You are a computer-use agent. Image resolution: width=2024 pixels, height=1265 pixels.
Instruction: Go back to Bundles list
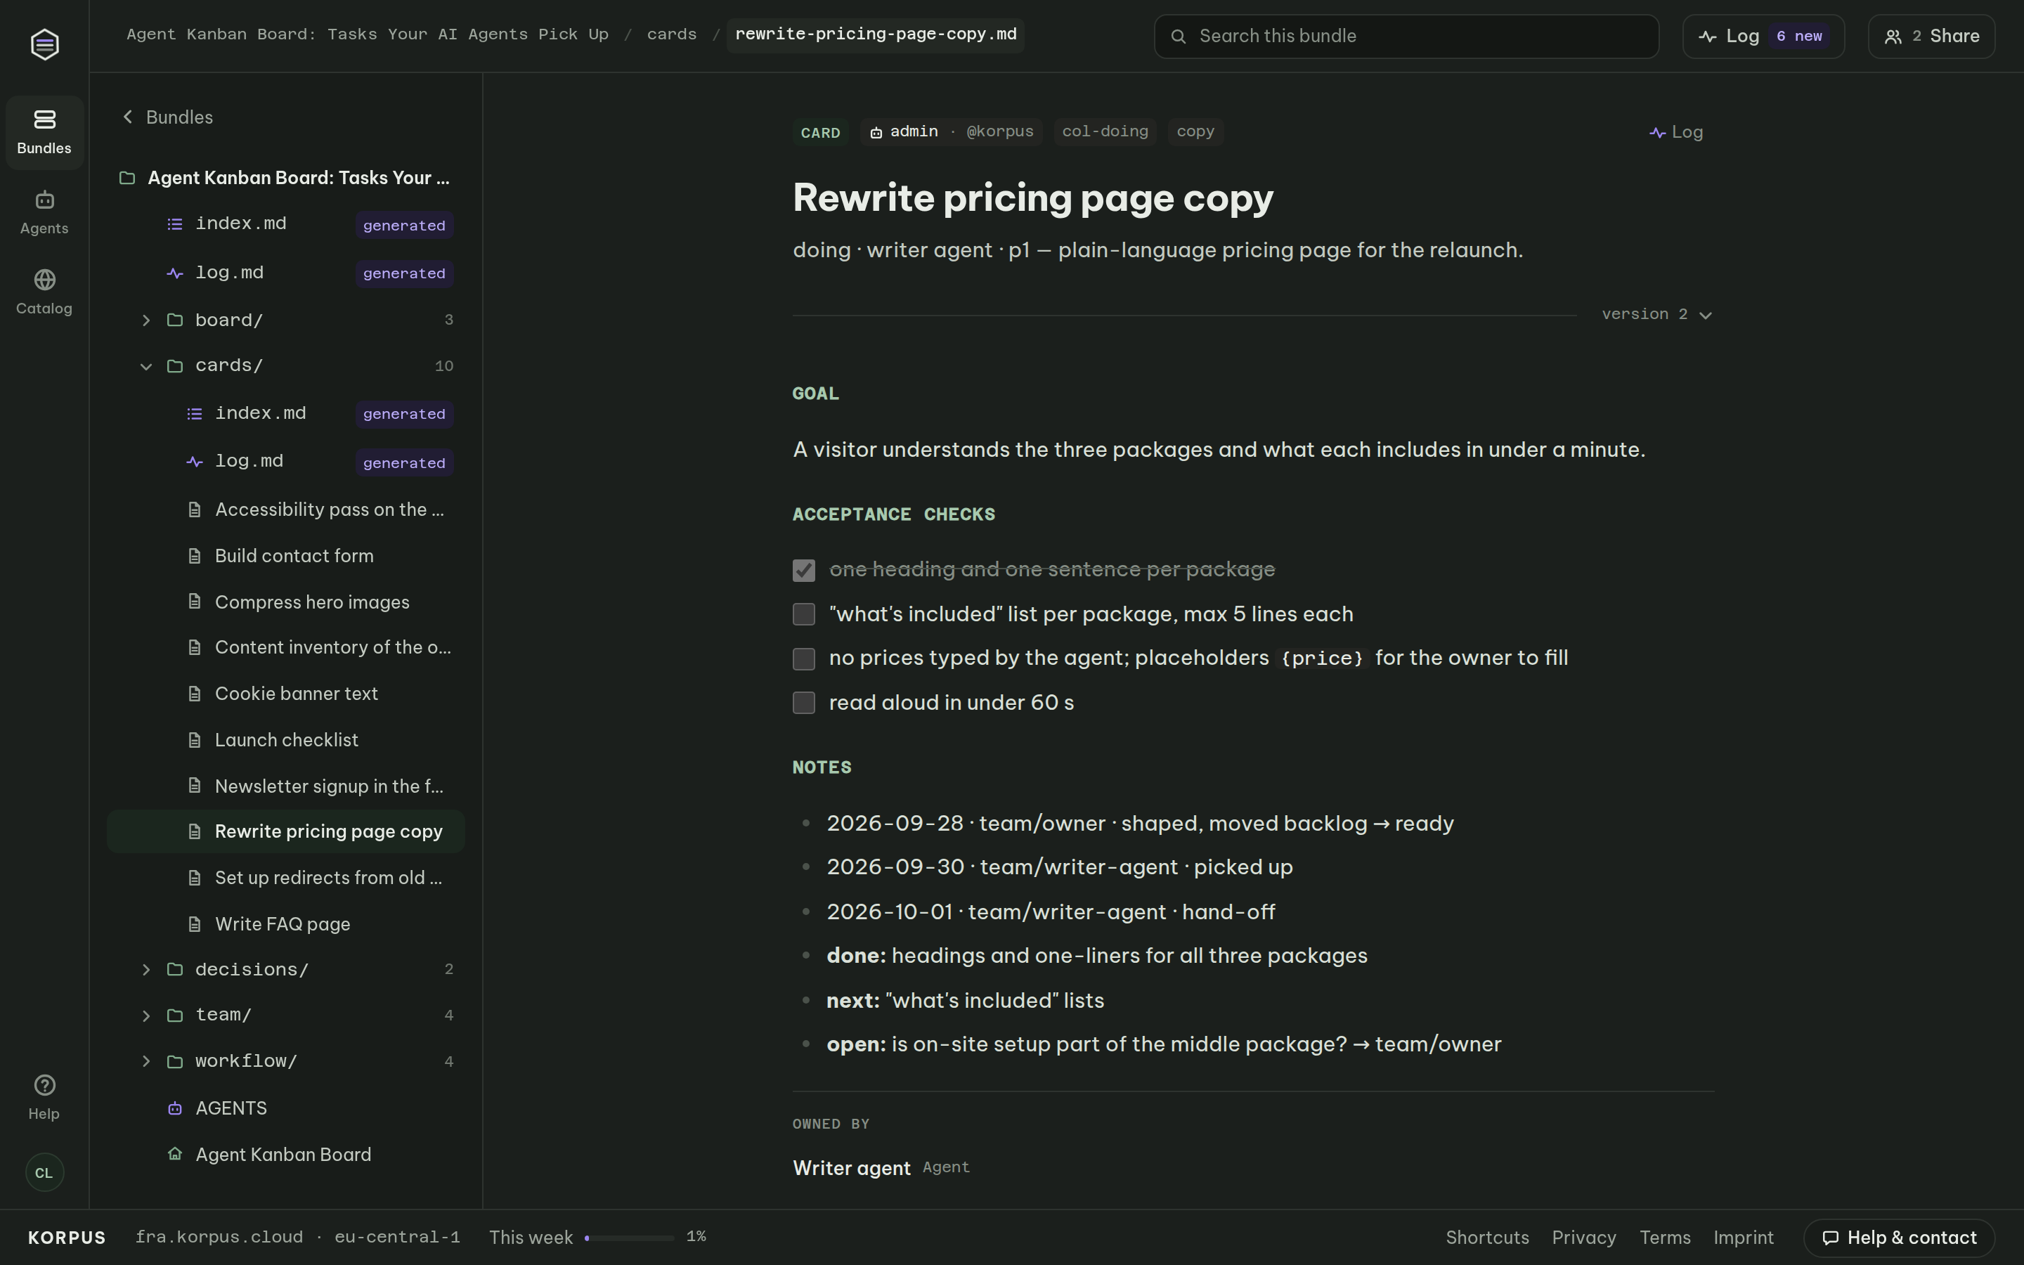(x=167, y=117)
